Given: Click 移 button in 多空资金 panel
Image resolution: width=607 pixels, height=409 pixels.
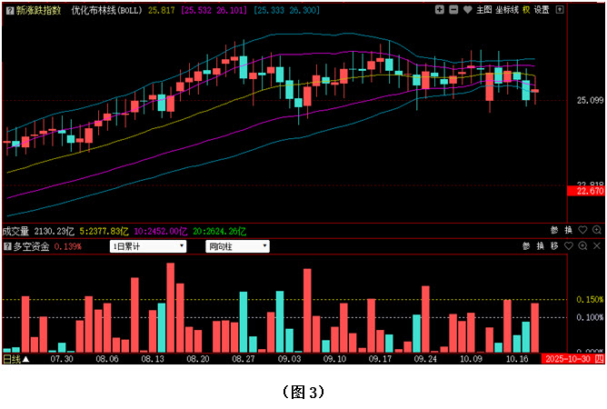Looking at the screenshot, I should click(x=554, y=246).
